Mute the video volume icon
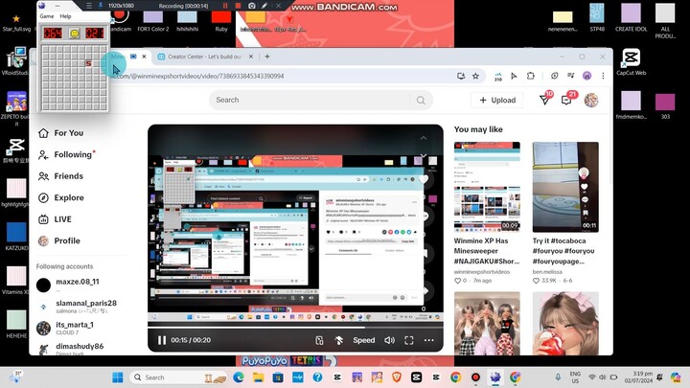This screenshot has height=388, width=690. point(389,340)
